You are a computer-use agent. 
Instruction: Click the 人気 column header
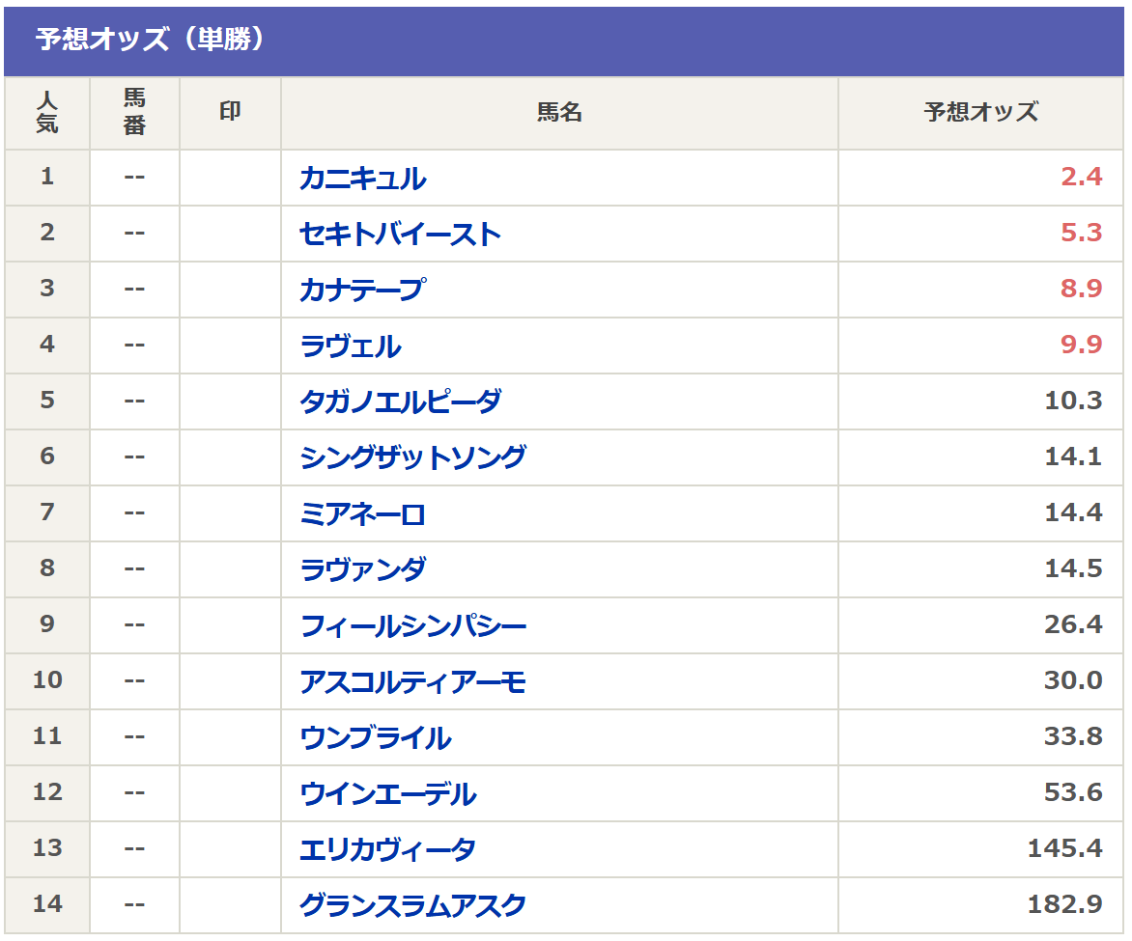[x=47, y=113]
